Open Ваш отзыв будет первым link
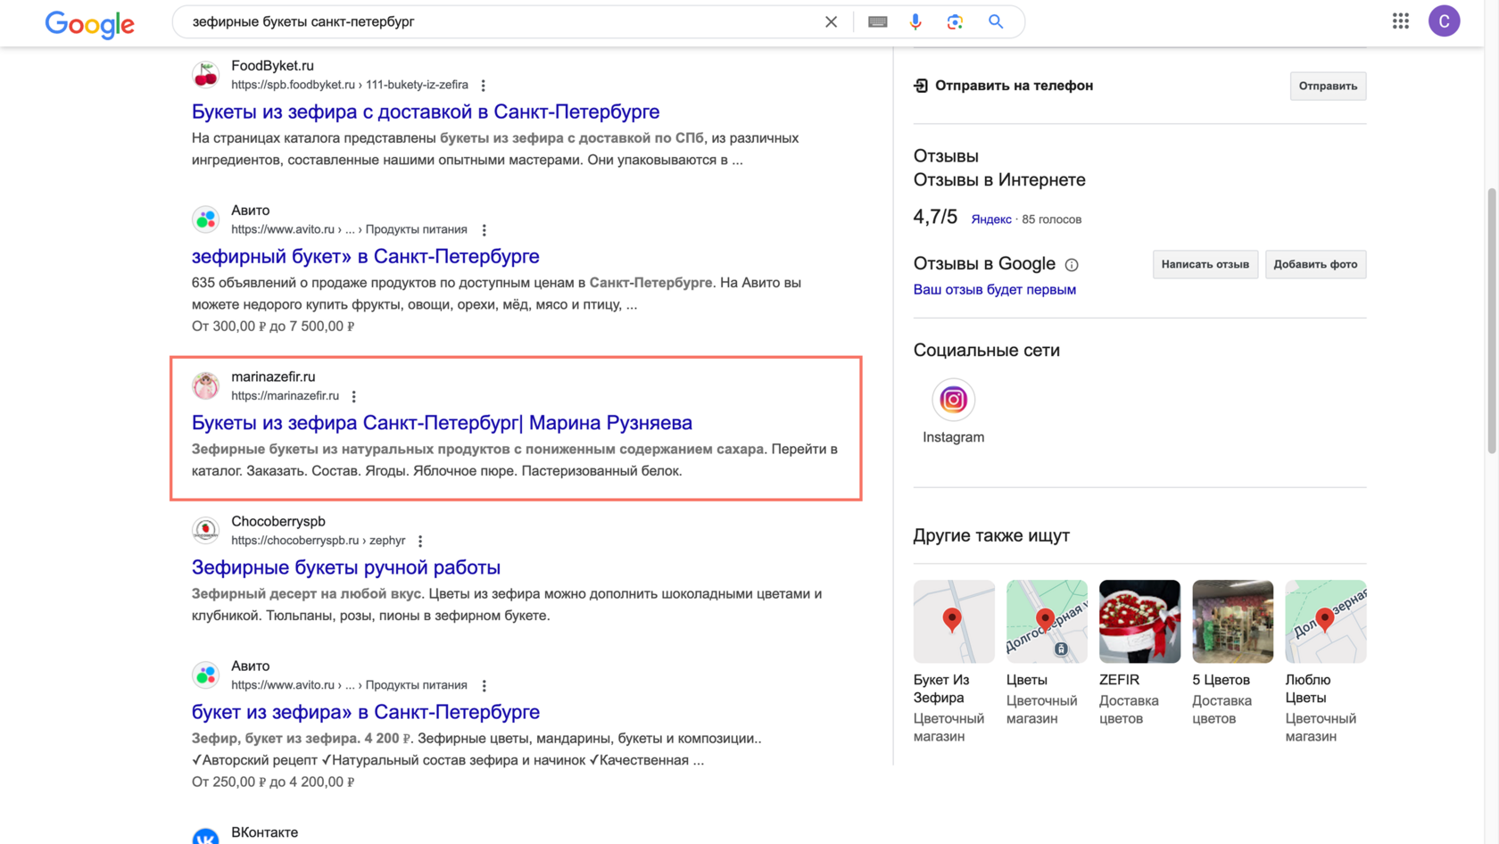Viewport: 1499px width, 844px height. click(995, 289)
